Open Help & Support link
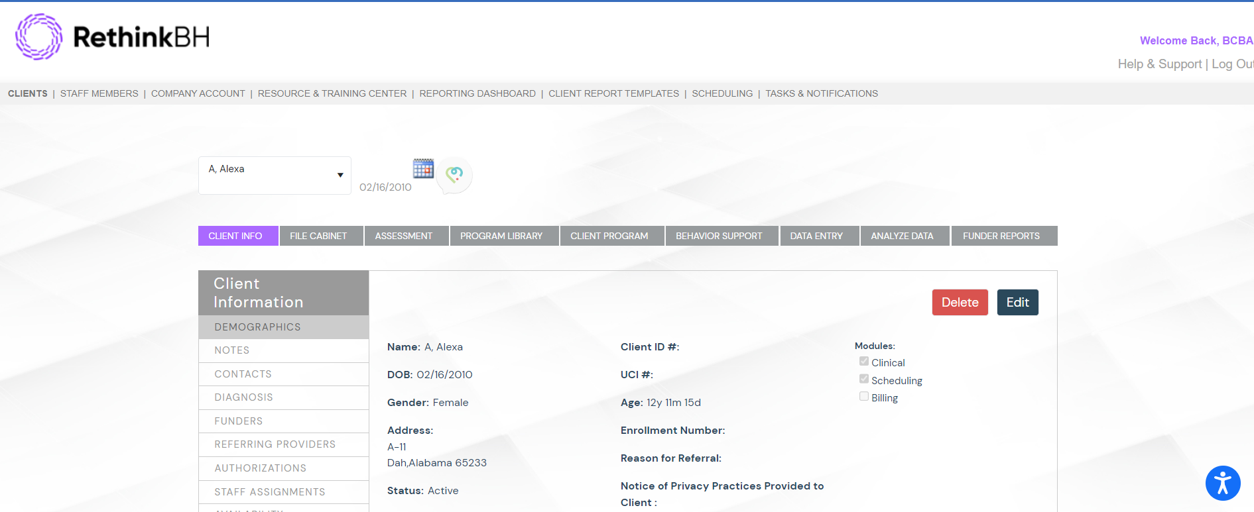Screen dimensions: 1254x512 pyautogui.click(x=1159, y=64)
